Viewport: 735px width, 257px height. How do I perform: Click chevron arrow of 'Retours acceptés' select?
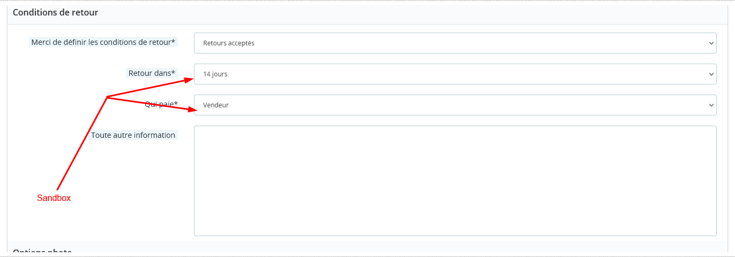[711, 43]
